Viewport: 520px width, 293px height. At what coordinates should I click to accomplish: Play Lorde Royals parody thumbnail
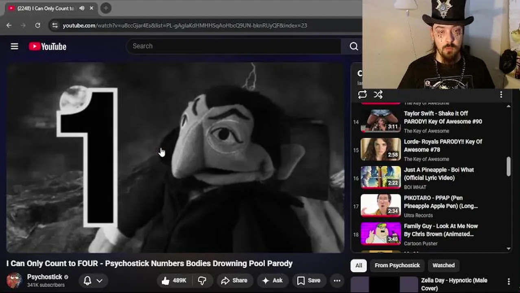click(x=381, y=149)
